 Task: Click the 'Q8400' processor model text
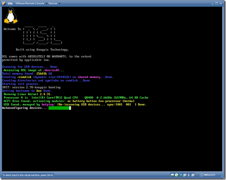89,97
